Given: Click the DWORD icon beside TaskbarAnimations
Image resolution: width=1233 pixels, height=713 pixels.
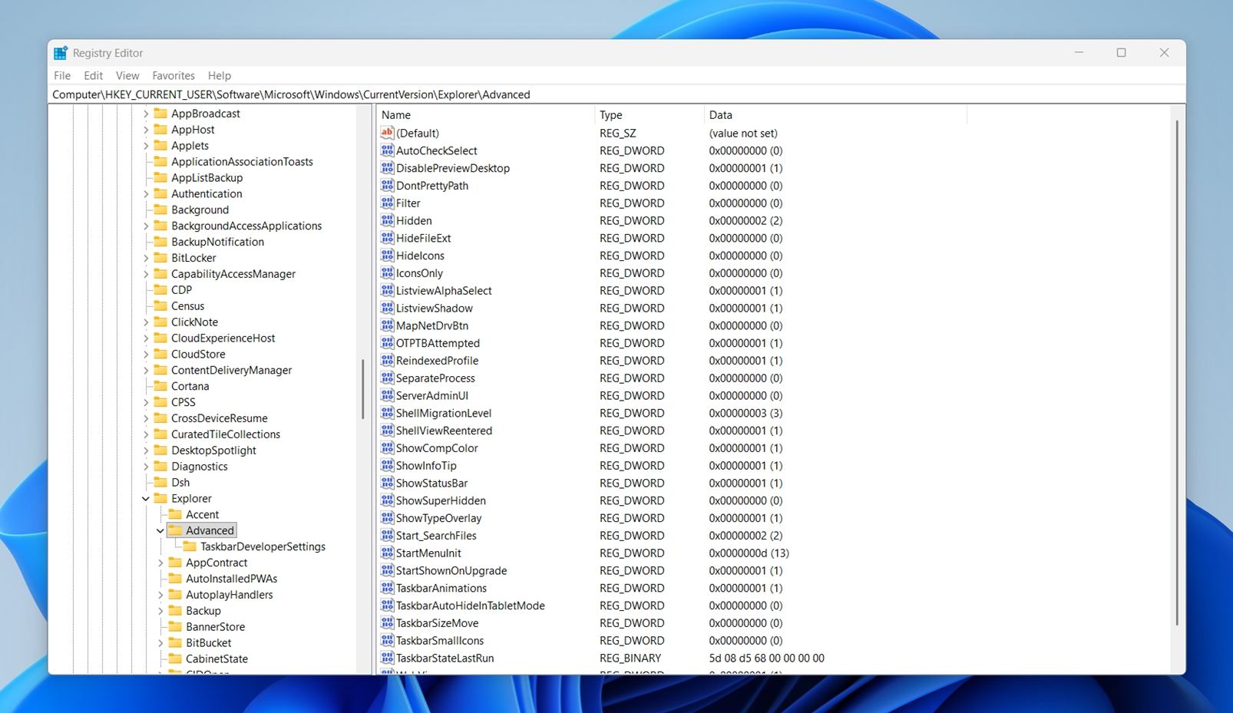Looking at the screenshot, I should [x=387, y=588].
